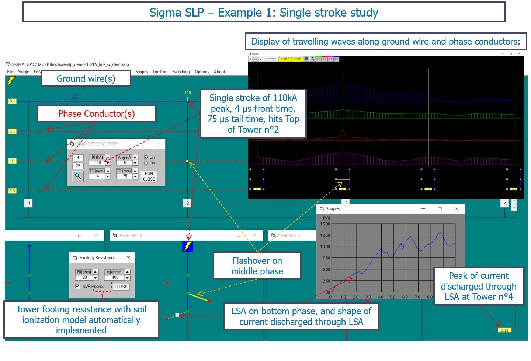531x361 pixels.
Task: Click the green run/refresh icon in Shapes toolbar
Action: coord(306,58)
